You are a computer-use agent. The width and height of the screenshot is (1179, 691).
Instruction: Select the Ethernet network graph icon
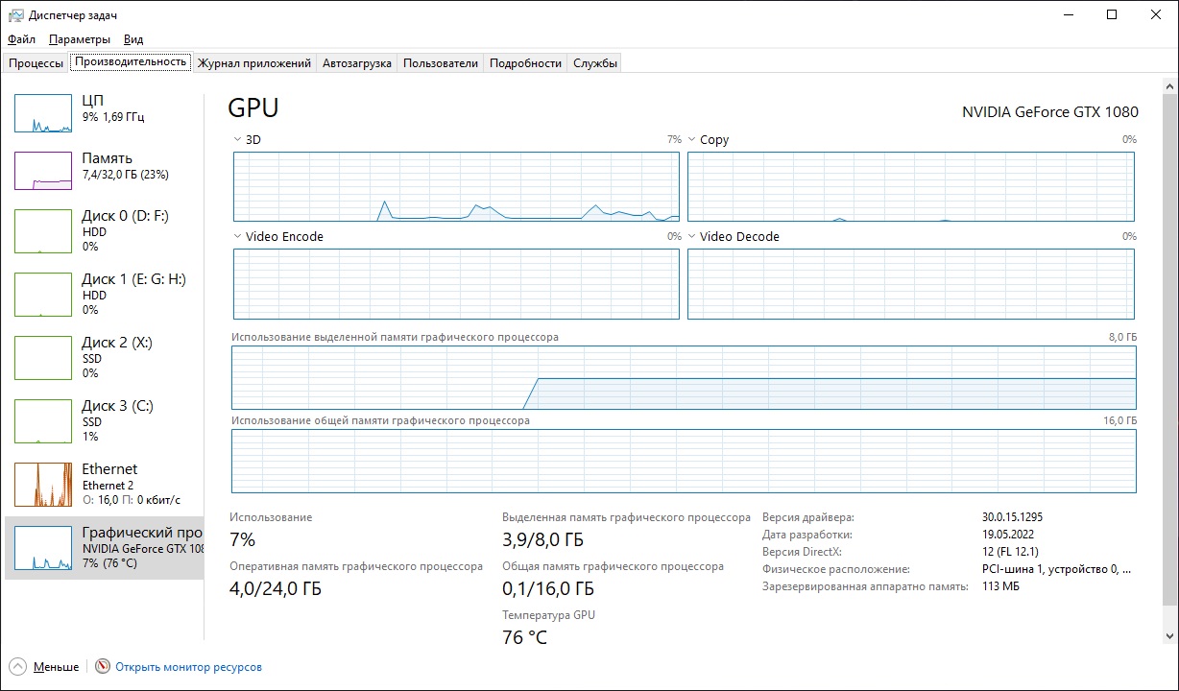tap(43, 485)
